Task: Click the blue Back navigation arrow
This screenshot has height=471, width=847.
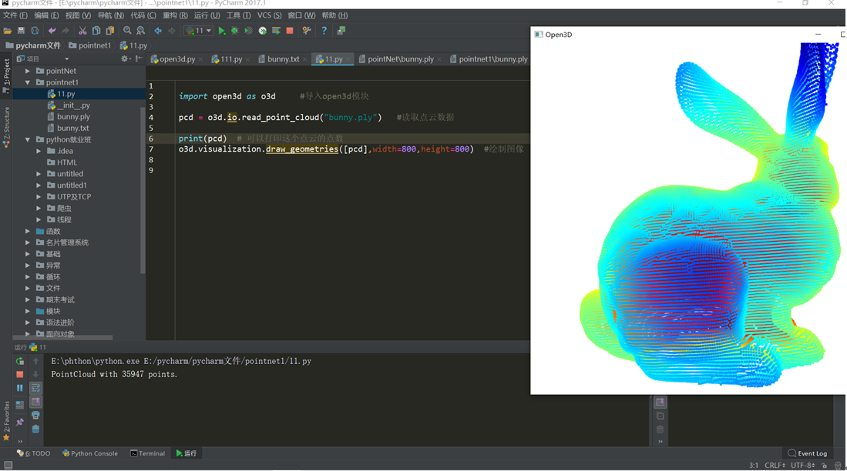Action: click(158, 31)
